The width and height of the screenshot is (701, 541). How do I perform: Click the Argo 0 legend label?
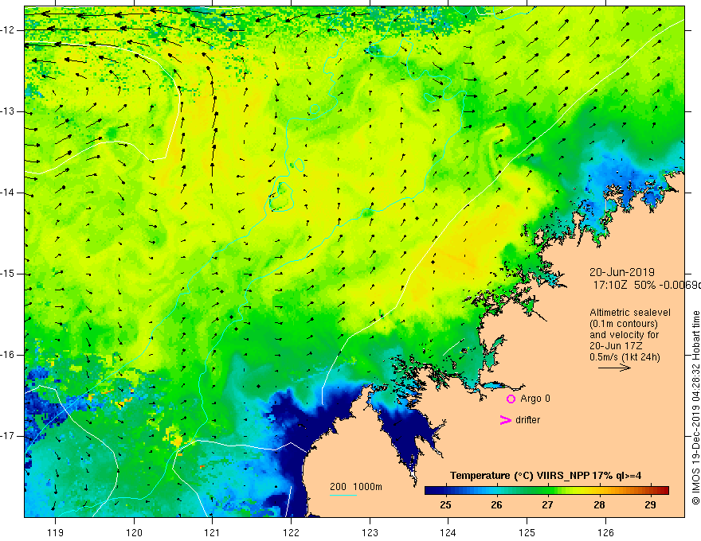535,399
